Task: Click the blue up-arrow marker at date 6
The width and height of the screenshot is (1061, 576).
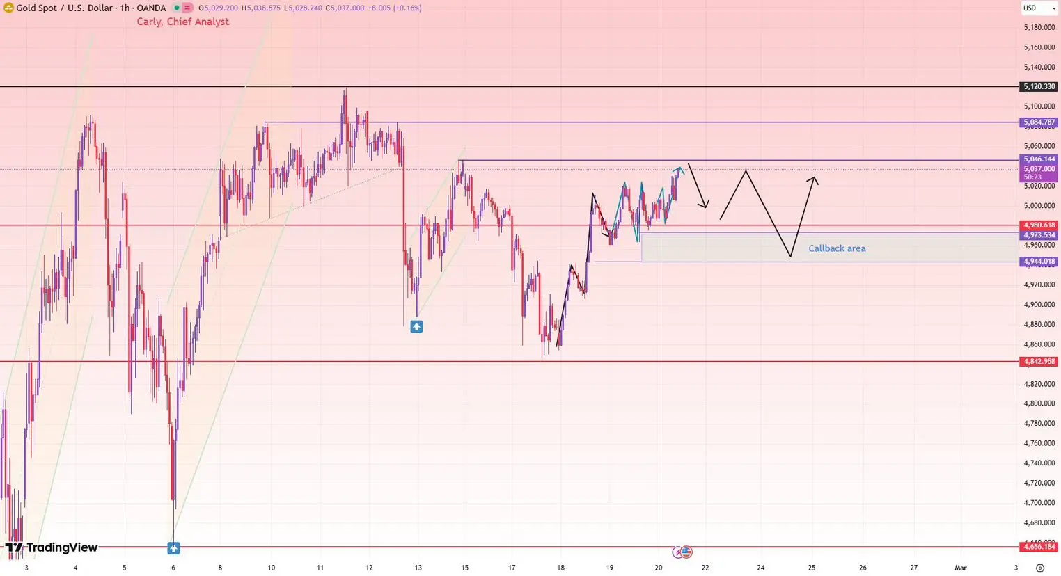Action: coord(173,548)
